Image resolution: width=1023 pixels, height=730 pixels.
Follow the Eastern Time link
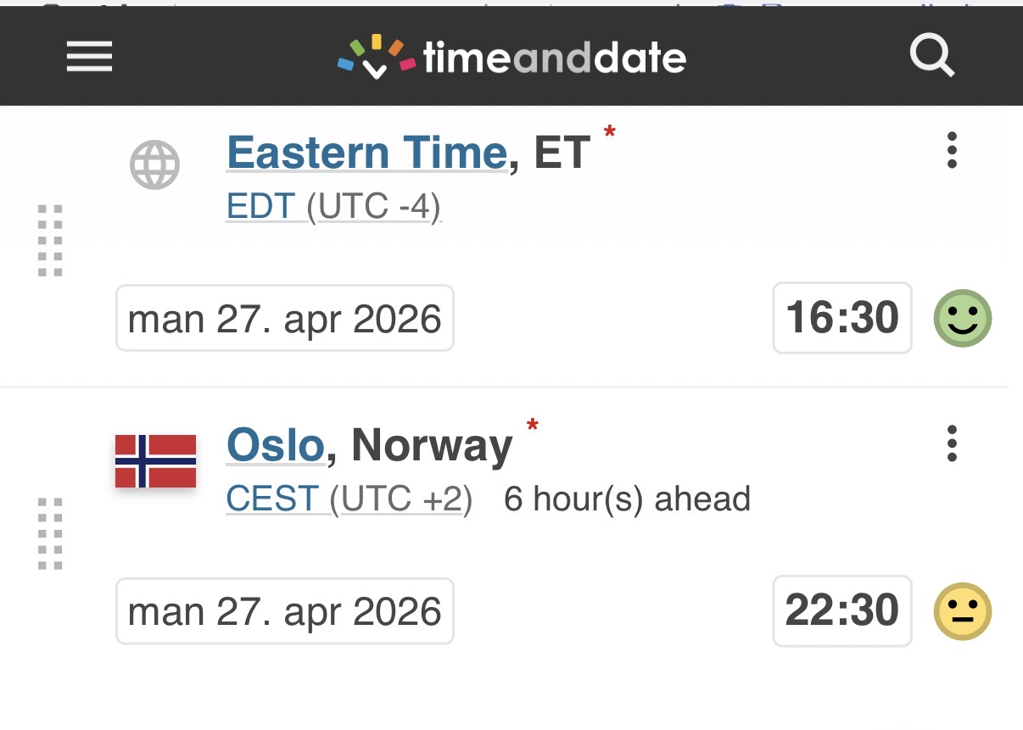(x=366, y=153)
